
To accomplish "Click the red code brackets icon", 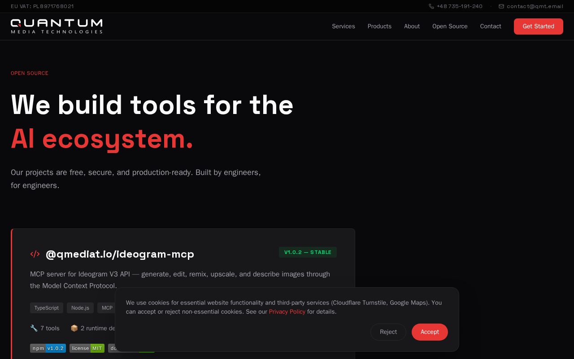I will [x=35, y=254].
